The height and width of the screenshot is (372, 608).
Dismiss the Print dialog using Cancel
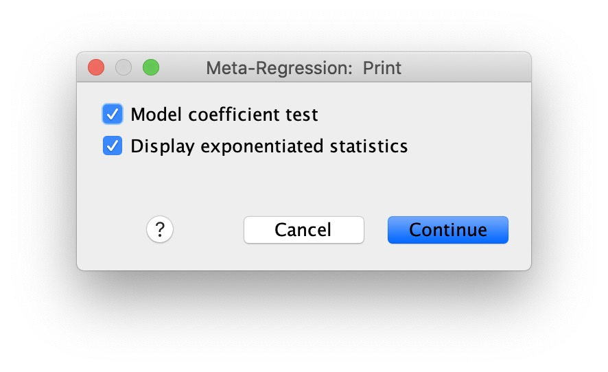pos(303,230)
